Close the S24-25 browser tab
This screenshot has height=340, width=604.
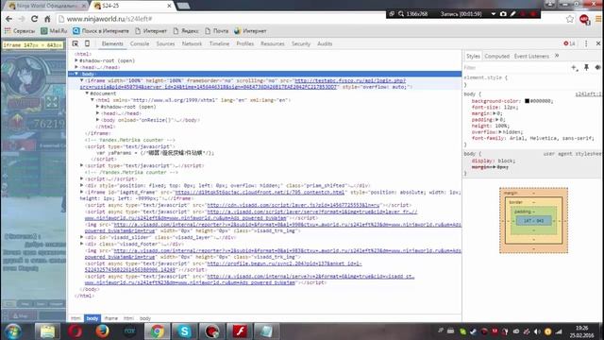[169, 6]
